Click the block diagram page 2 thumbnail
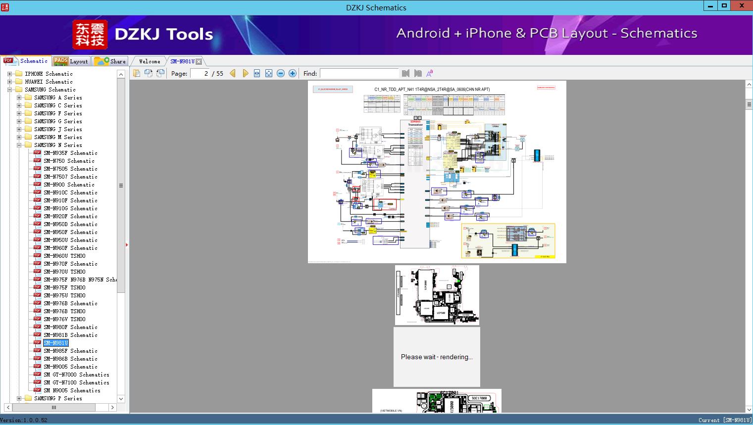The height and width of the screenshot is (425, 753). coord(437,172)
